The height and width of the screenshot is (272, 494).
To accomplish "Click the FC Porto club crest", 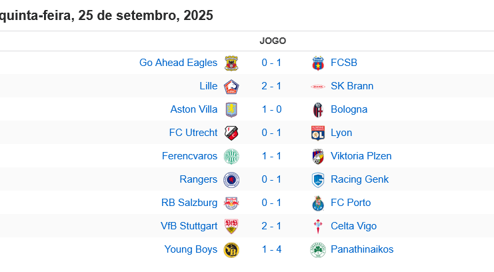I will (318, 203).
